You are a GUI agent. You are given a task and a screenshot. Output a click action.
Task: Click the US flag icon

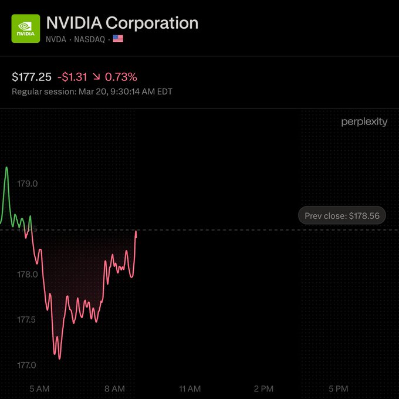point(118,39)
